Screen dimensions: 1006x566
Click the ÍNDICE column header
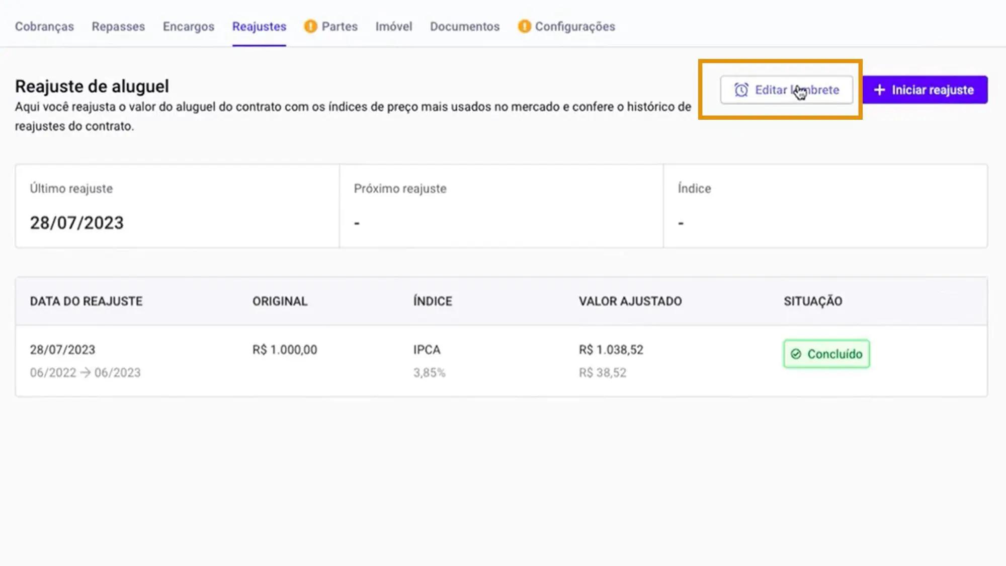coord(433,301)
